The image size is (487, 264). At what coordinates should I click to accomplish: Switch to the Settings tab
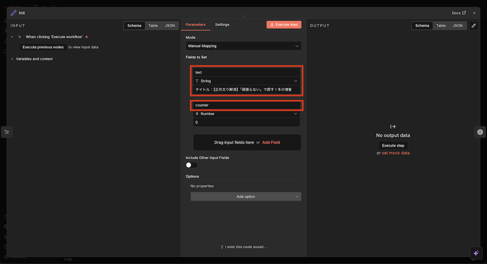[222, 25]
